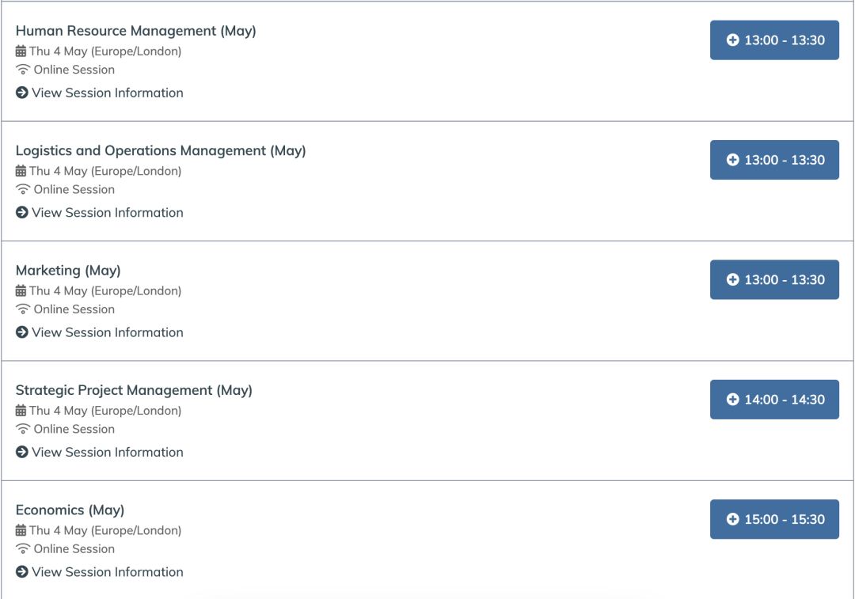Click arrow icon for Economics session info
855x599 pixels.
tap(22, 572)
